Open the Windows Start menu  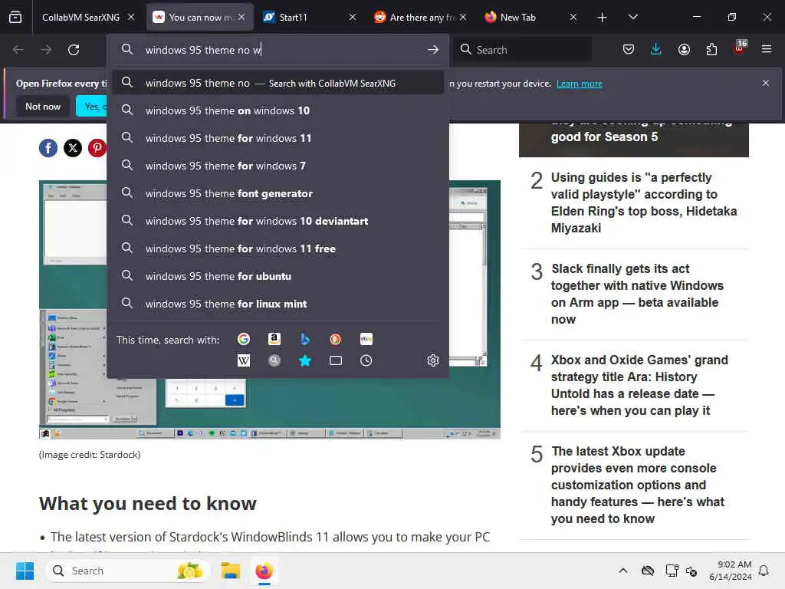[25, 571]
